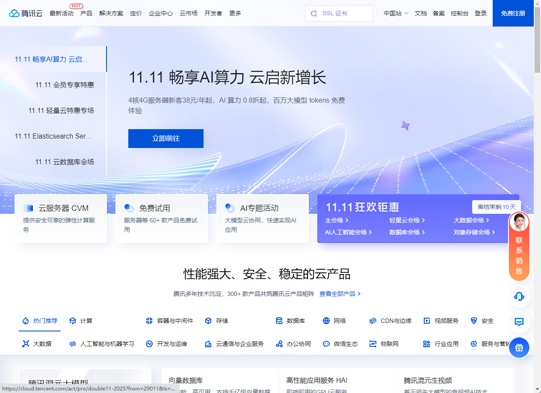541x393 pixels.
Task: Open the headset customer support icon
Action: click(519, 296)
